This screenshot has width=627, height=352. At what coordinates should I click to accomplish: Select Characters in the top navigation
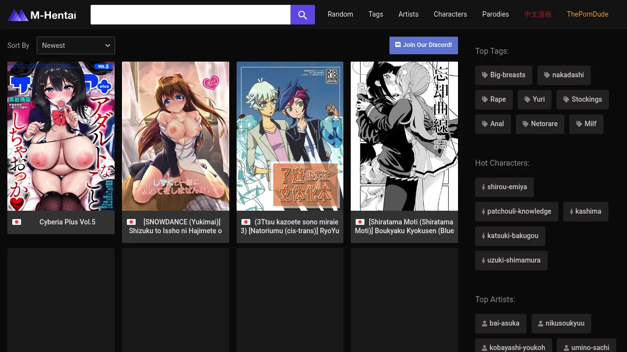(450, 14)
